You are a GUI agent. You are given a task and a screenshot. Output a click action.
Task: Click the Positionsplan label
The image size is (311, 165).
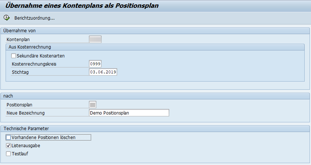19,105
